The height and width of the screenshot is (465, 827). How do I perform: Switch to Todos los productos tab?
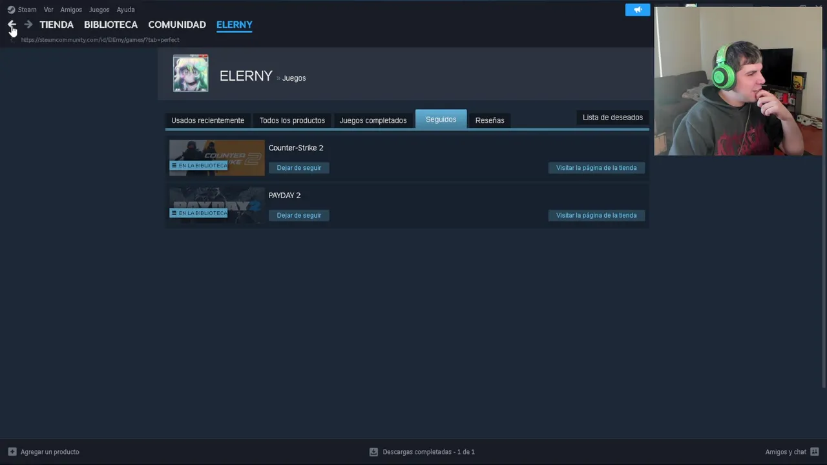pyautogui.click(x=292, y=120)
